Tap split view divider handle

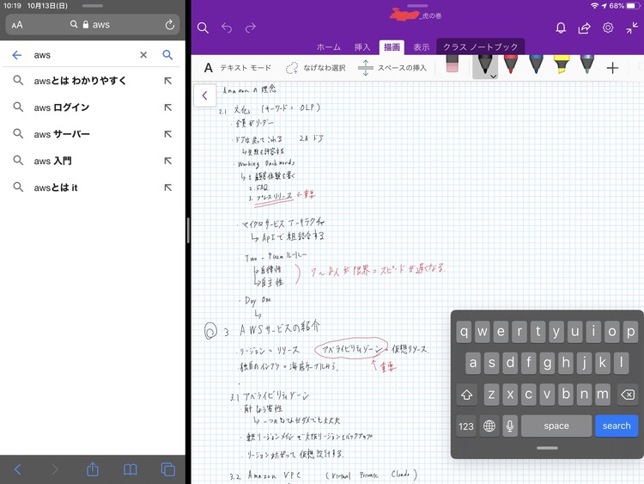188,230
